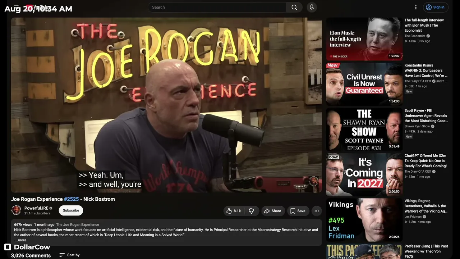
Task: Click the 667k views text
Action: [23, 224]
